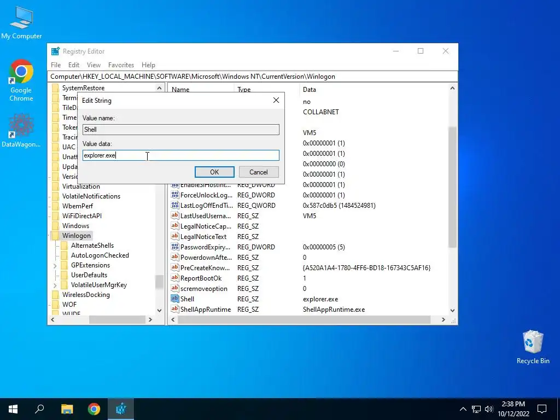Select the SystemRestore key
Screen dimensions: 560x420
[83, 88]
